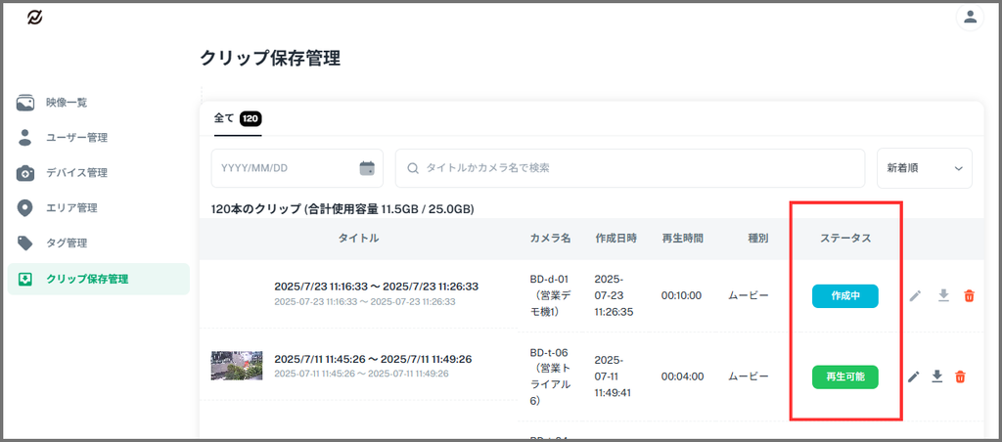Viewport: 1002px width, 442px height.
Task: Click the 作成中 status badge
Action: (x=844, y=296)
